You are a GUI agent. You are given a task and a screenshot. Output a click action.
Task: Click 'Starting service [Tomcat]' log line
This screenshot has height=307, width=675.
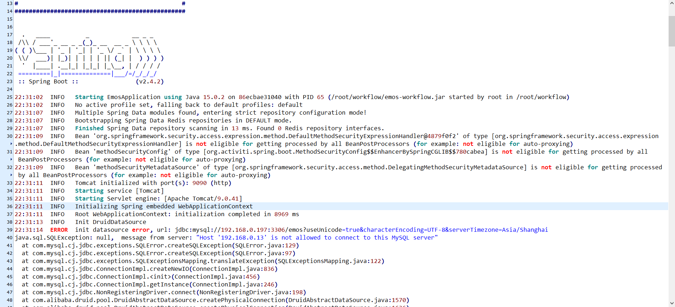(120, 191)
